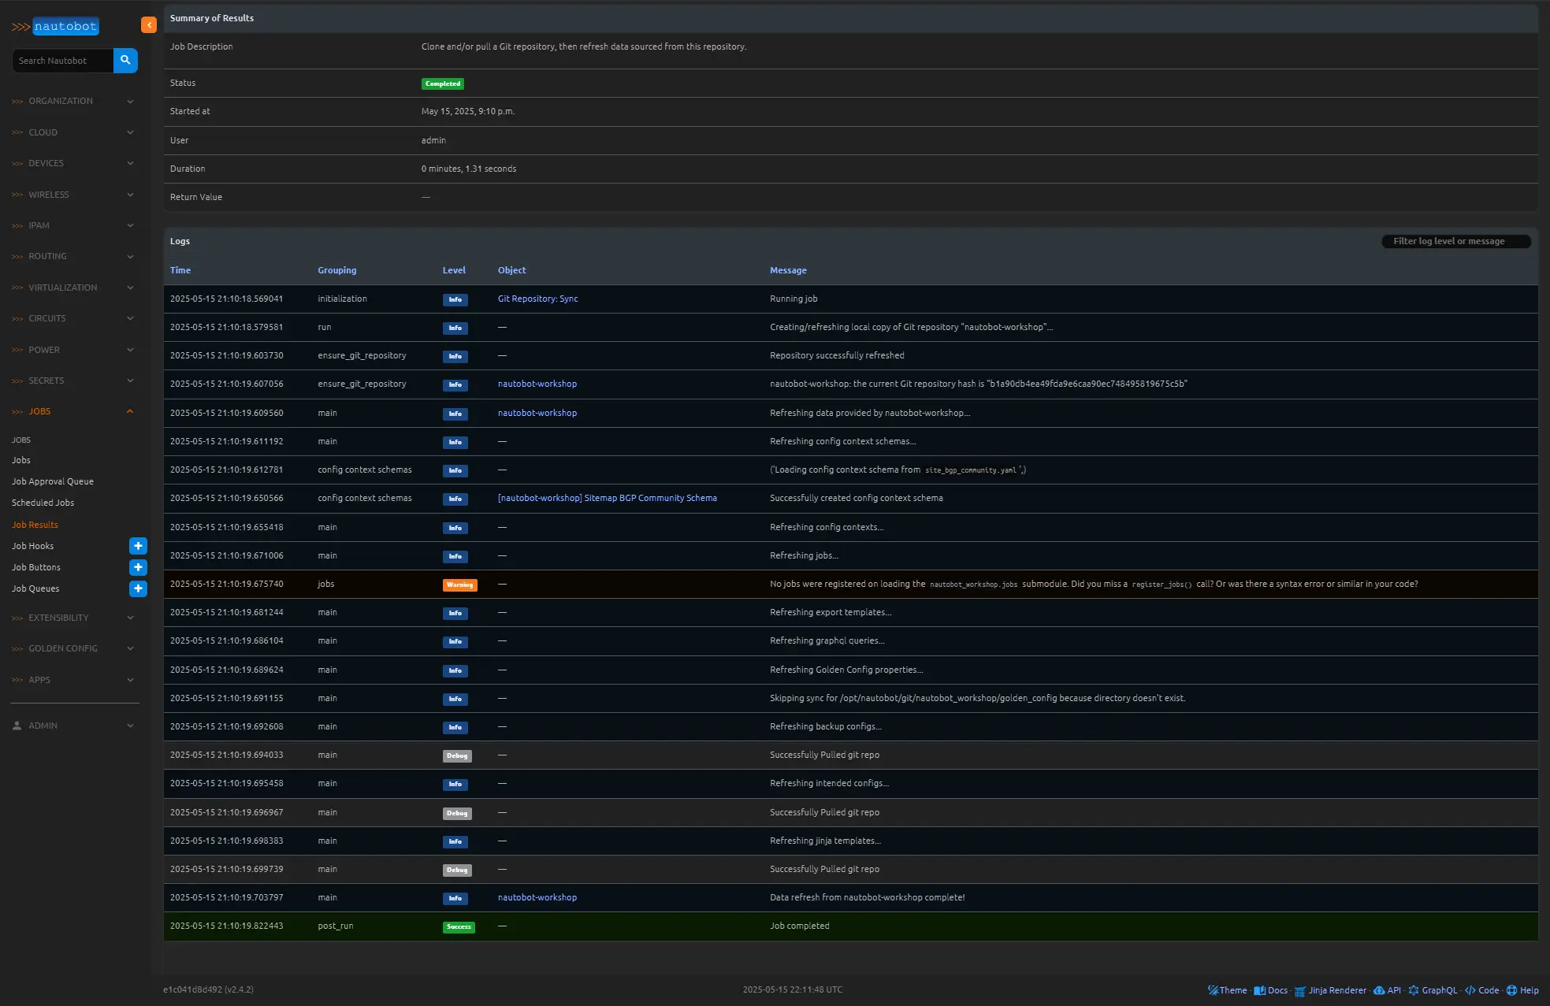1550x1006 pixels.
Task: Collapse sidebar with orange arrow button
Action: [x=148, y=25]
